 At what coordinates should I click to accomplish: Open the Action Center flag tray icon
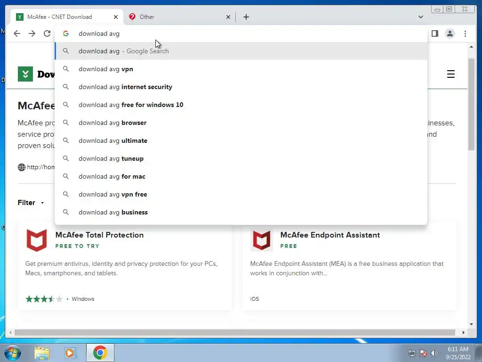[x=423, y=353]
